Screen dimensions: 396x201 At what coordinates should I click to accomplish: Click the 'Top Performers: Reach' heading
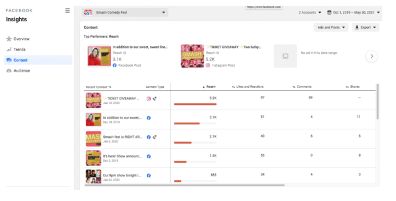click(x=101, y=36)
